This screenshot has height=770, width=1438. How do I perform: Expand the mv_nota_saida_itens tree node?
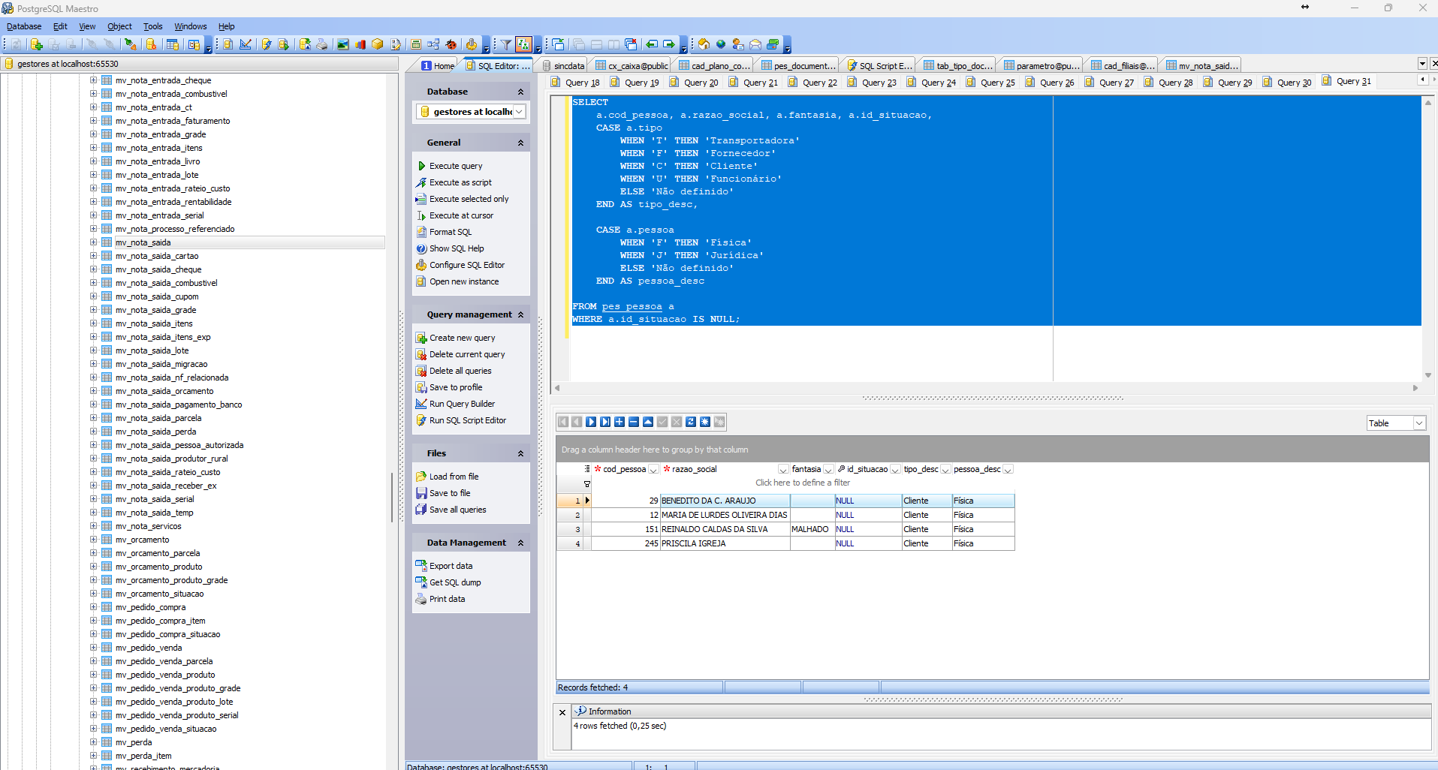(x=94, y=323)
